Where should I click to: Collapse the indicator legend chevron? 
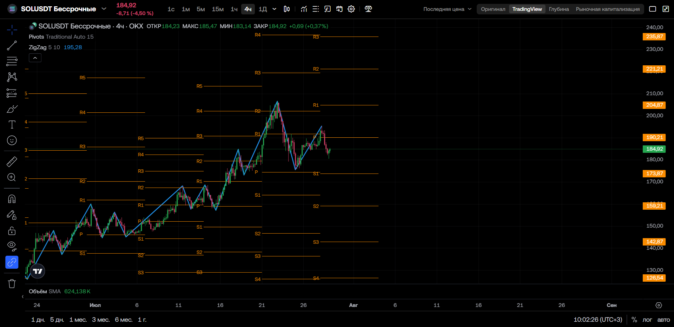pyautogui.click(x=35, y=58)
